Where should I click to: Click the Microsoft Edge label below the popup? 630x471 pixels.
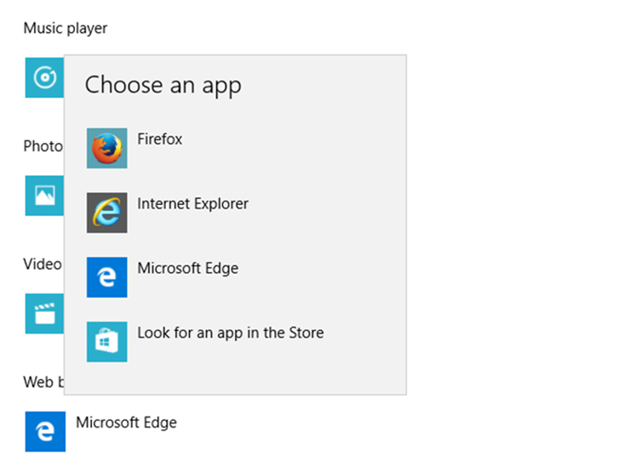click(x=126, y=423)
